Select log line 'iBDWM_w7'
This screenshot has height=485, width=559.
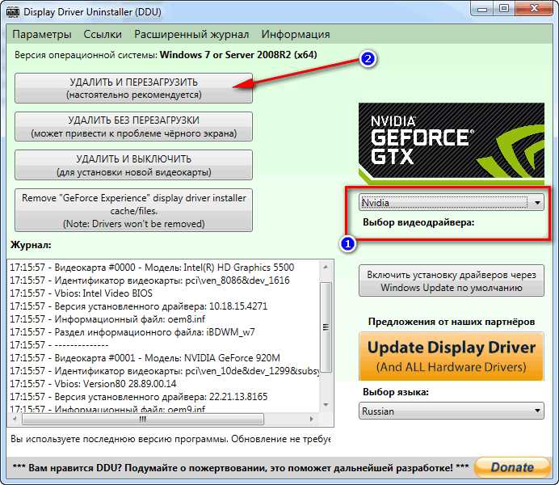pos(132,332)
